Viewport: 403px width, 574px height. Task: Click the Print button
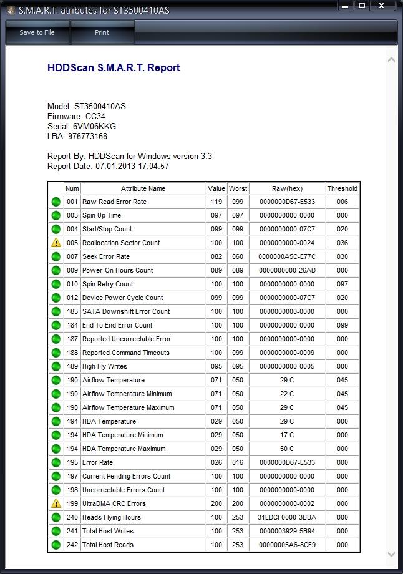pos(102,32)
